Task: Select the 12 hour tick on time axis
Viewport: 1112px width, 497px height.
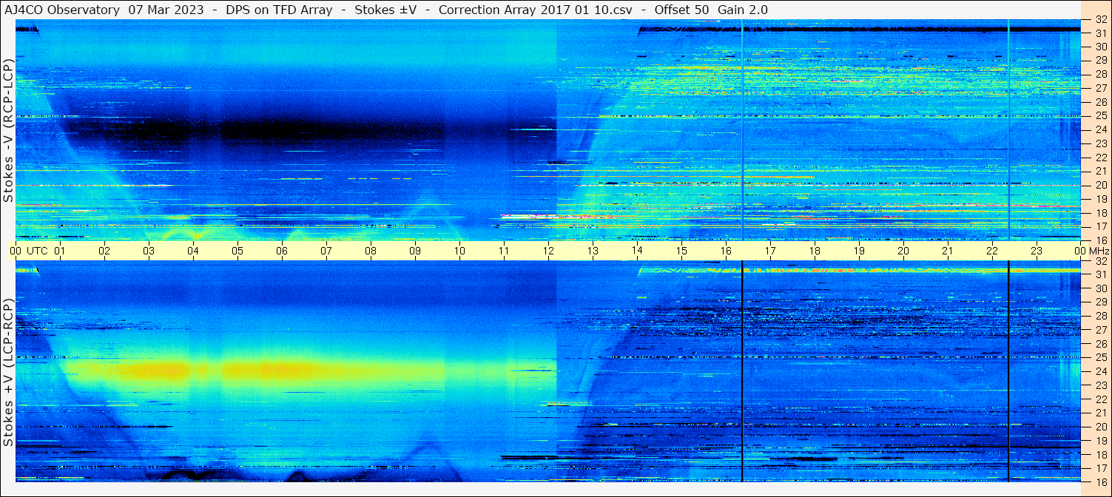Action: pos(548,251)
